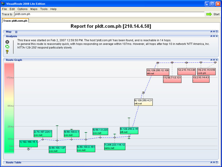Click the latency color gradient scale bar
The image size is (222, 167).
(9, 108)
